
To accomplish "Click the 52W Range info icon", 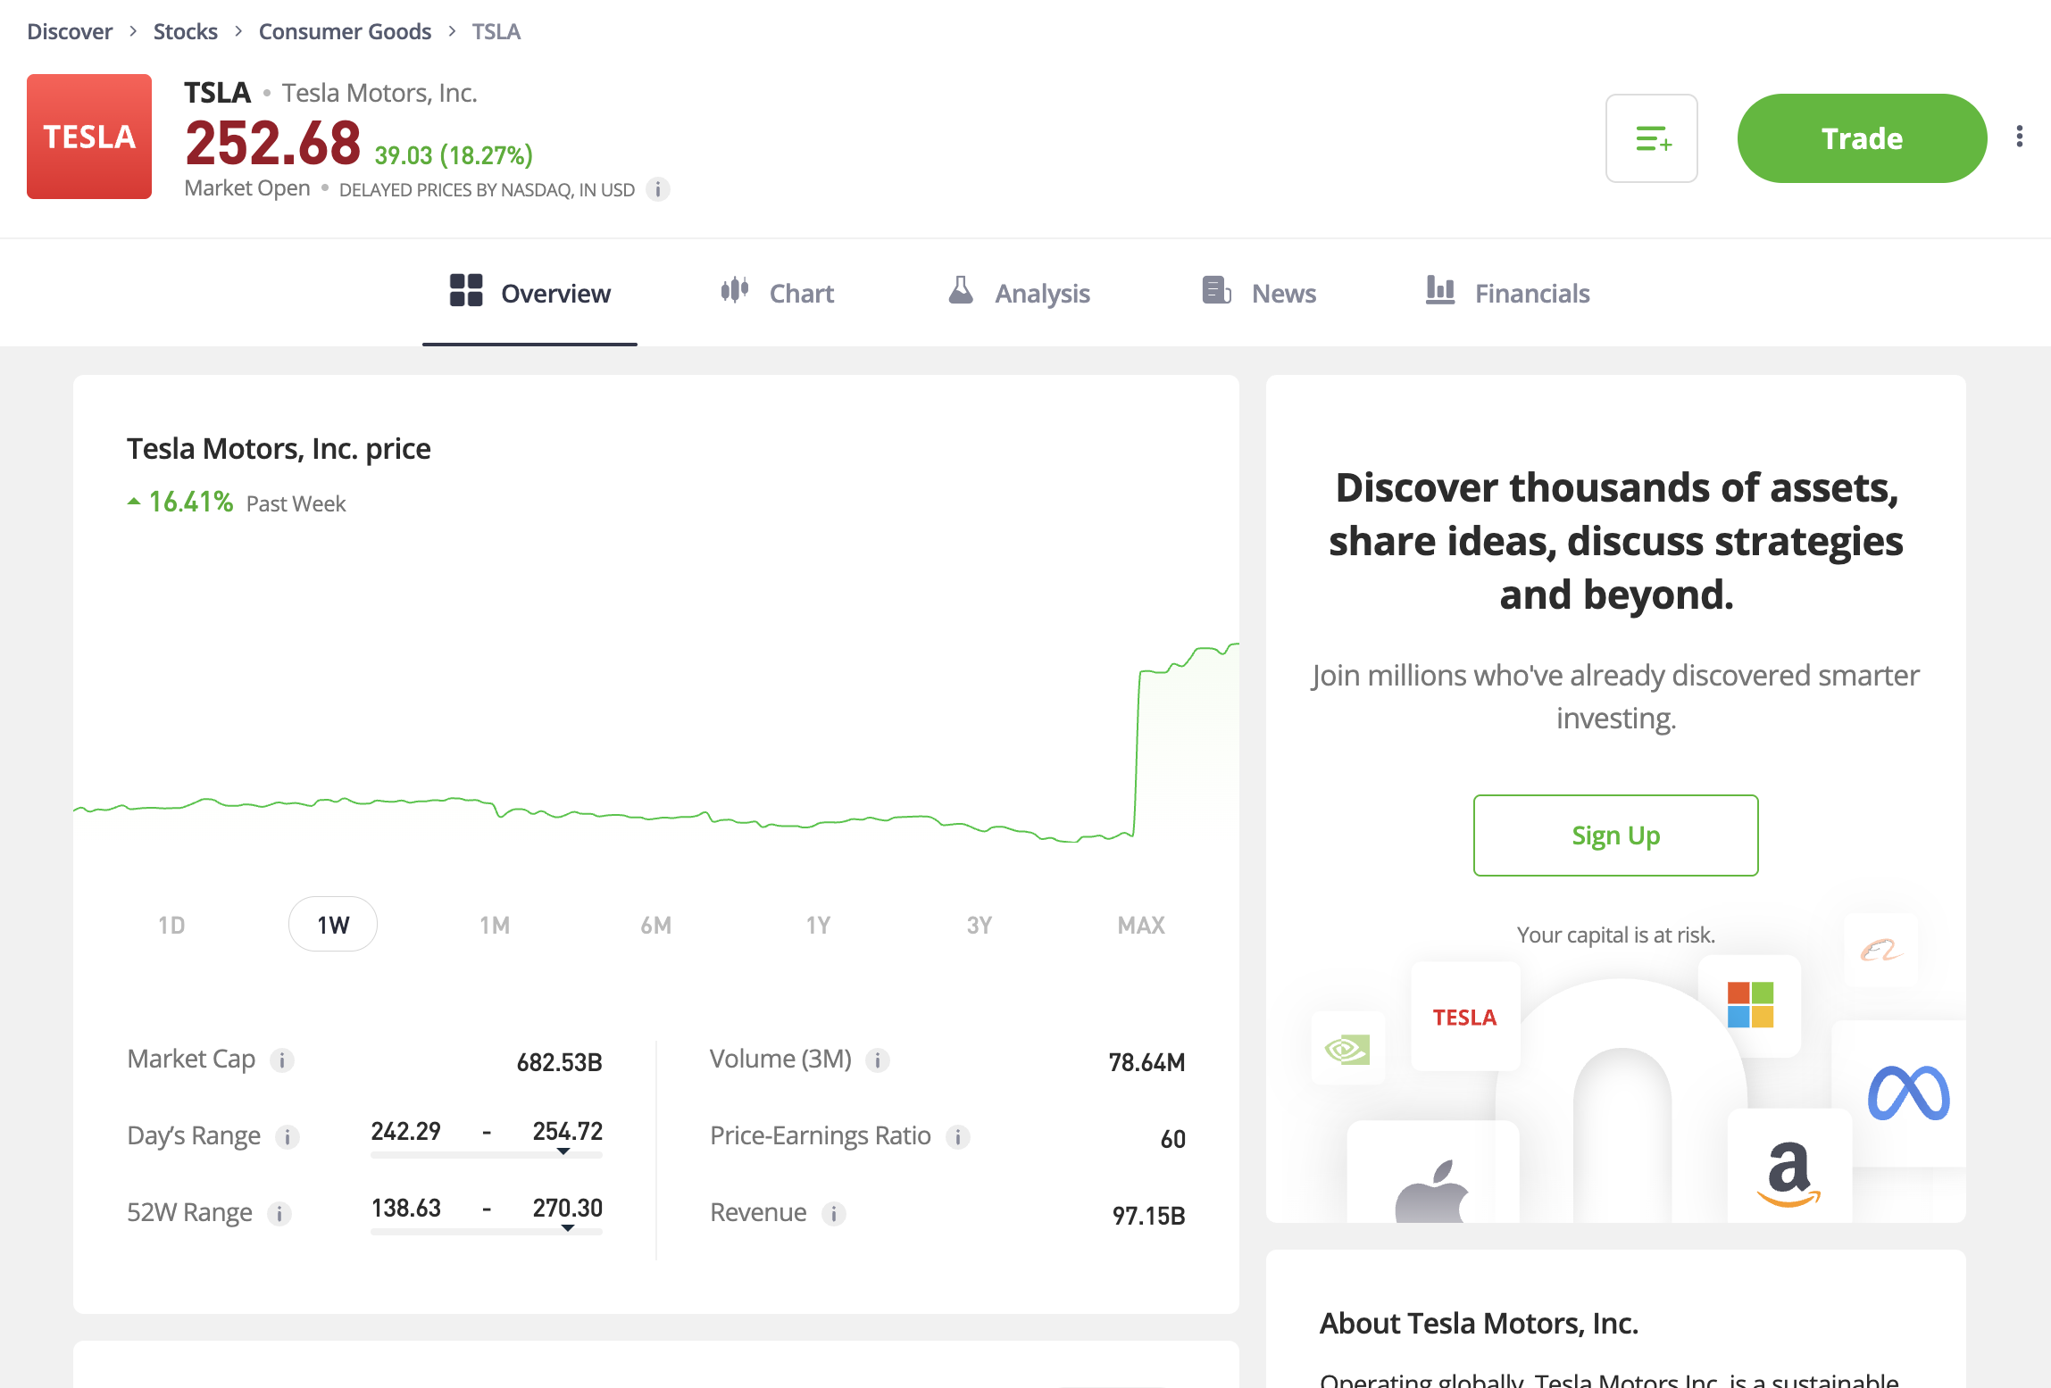I will (x=279, y=1213).
